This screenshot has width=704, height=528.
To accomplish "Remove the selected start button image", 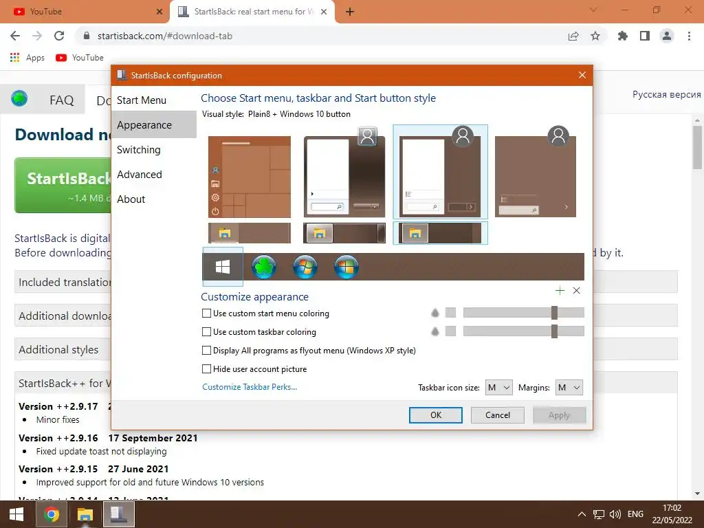I will point(577,291).
